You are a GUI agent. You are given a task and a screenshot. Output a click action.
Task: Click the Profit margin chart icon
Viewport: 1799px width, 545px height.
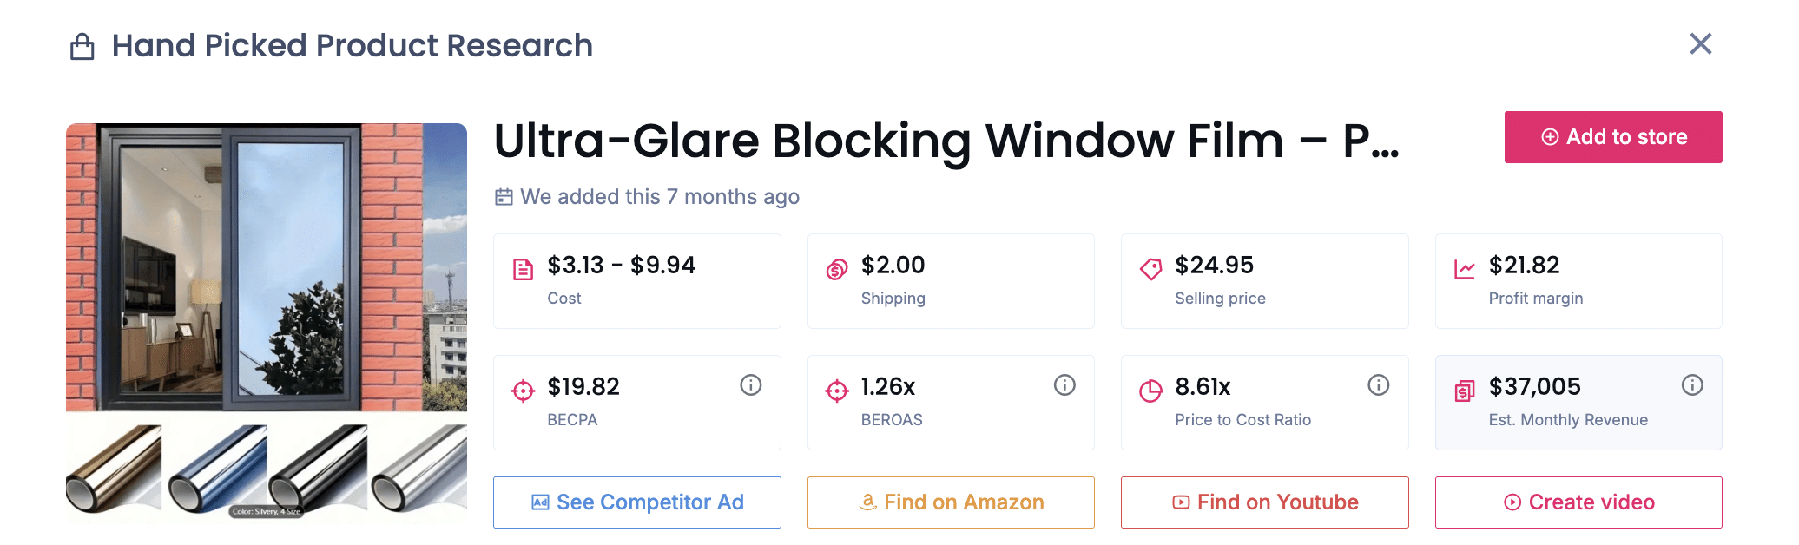point(1465,270)
